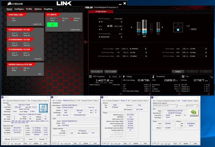The width and height of the screenshot is (215, 147).
Task: Click the Intel Kaby Lake load indicator icon
Action: (10, 19)
